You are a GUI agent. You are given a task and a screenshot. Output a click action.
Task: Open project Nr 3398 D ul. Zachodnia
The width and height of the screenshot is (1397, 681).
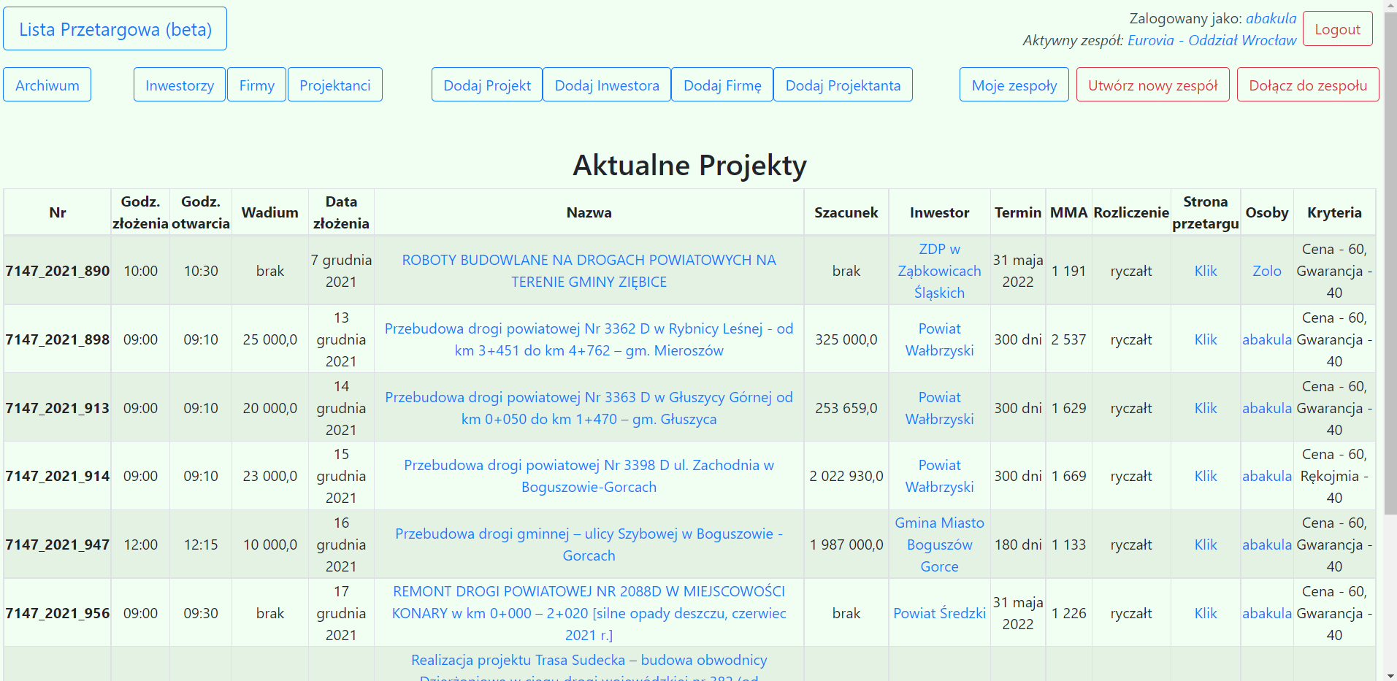coord(589,476)
